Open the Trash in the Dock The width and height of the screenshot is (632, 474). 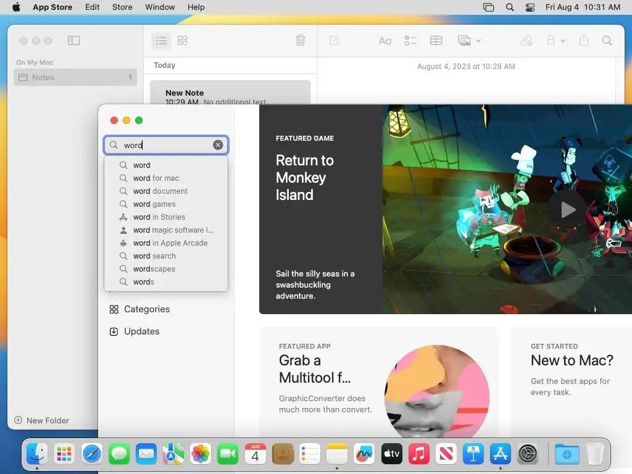pyautogui.click(x=594, y=454)
